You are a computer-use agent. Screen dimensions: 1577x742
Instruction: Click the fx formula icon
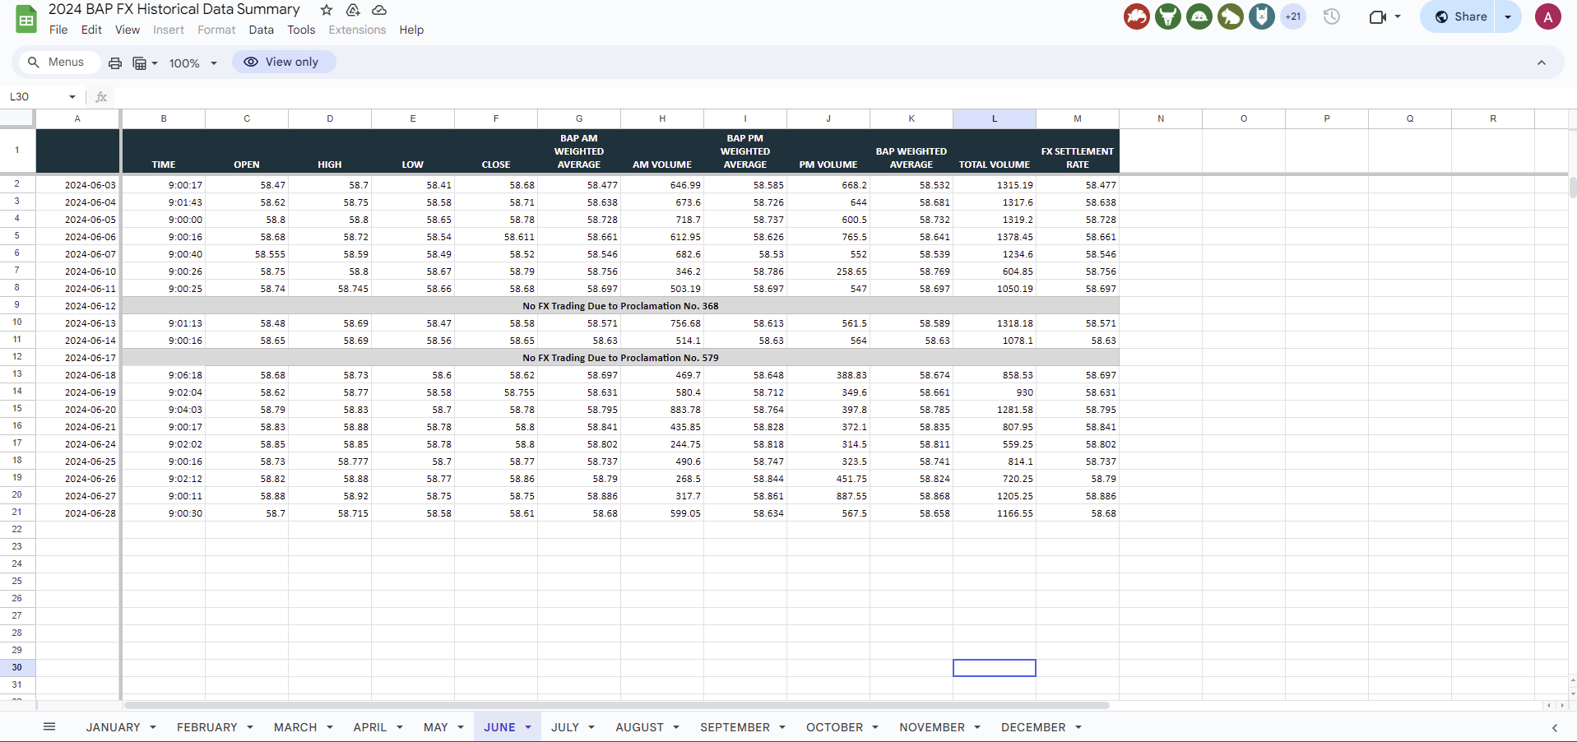pos(101,97)
